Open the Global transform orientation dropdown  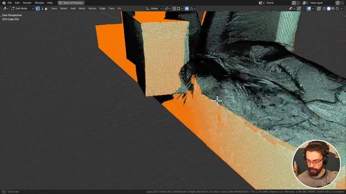pos(154,9)
